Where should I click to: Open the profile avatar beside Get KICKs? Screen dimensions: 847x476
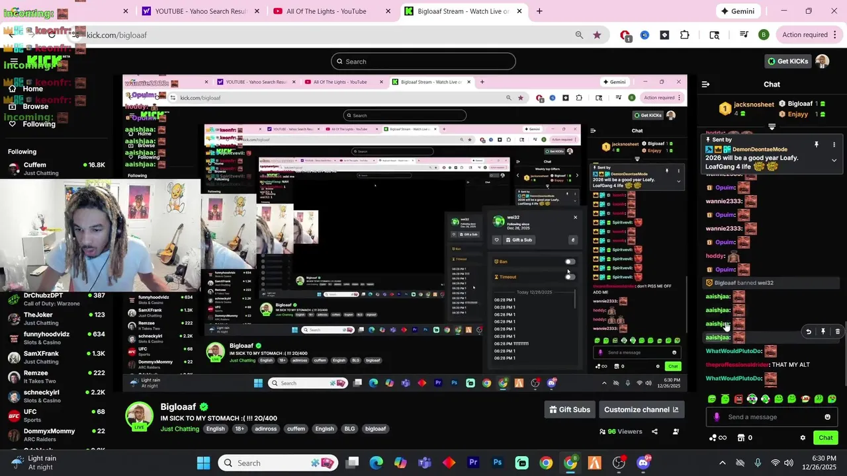tap(823, 61)
